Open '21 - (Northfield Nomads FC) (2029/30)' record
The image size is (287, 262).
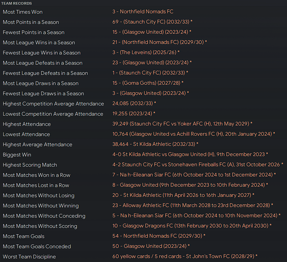point(160,42)
